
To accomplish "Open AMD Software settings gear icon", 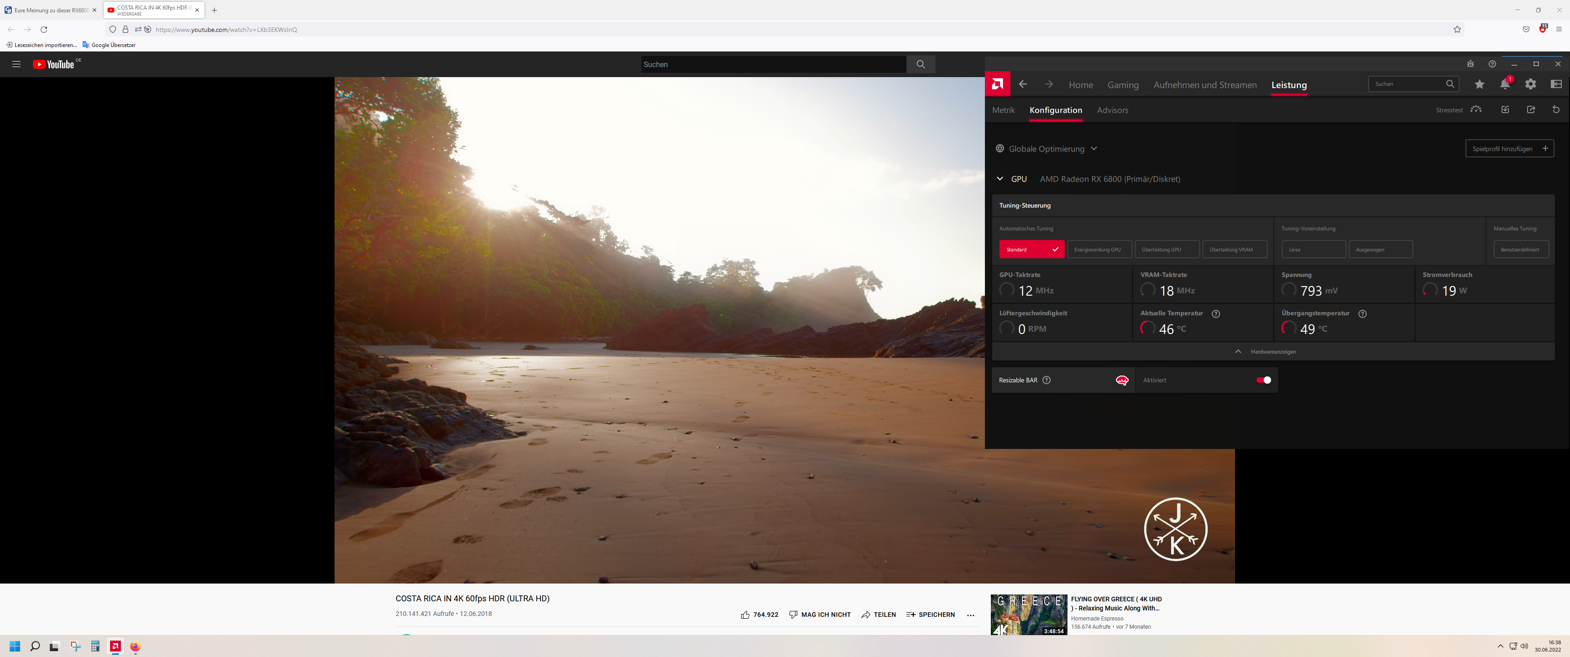I will click(x=1530, y=84).
